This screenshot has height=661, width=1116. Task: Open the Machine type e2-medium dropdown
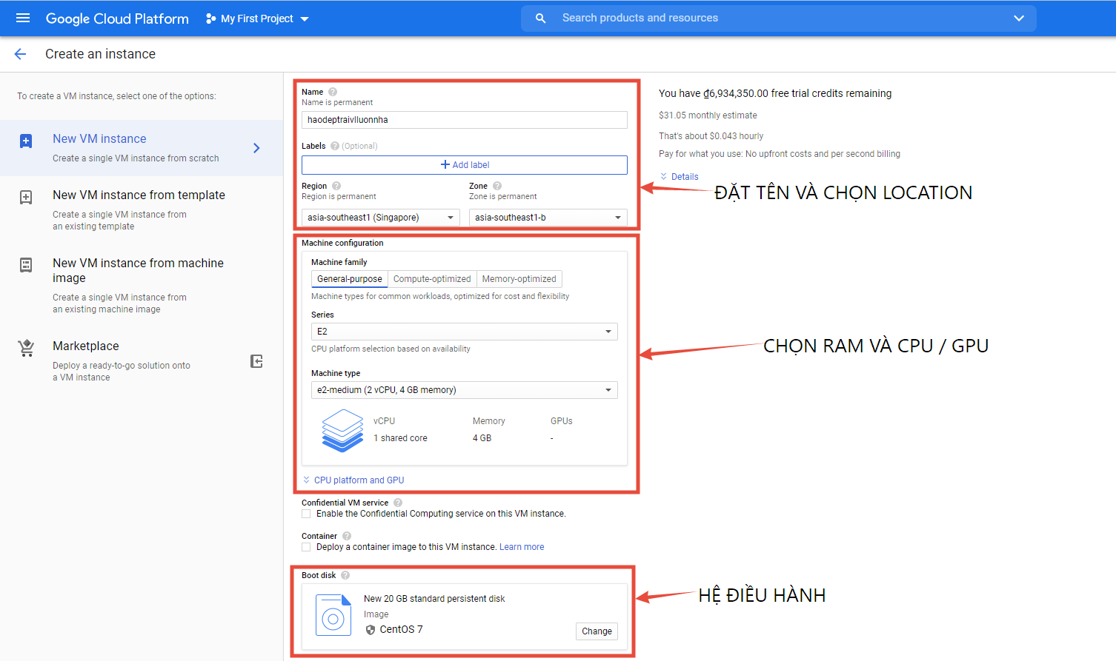coord(465,390)
